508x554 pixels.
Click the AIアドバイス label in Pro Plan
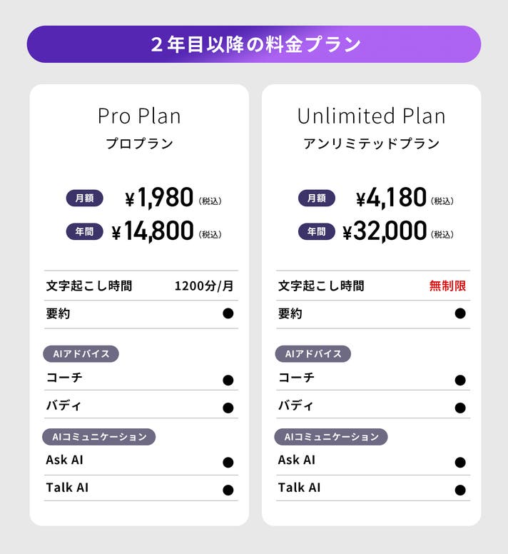pos(81,353)
